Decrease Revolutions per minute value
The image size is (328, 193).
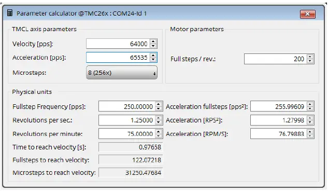click(159, 136)
